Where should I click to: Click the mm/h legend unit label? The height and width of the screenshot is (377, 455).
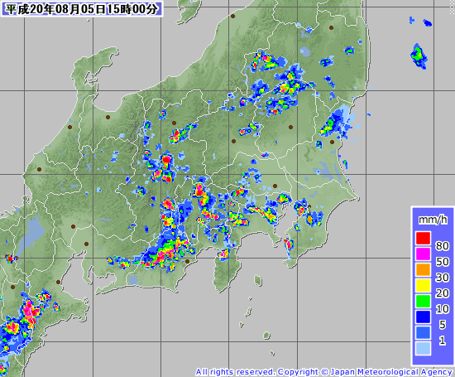tap(433, 220)
